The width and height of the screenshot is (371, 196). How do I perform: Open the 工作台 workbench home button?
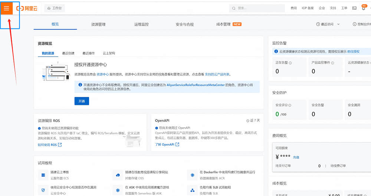55,8
